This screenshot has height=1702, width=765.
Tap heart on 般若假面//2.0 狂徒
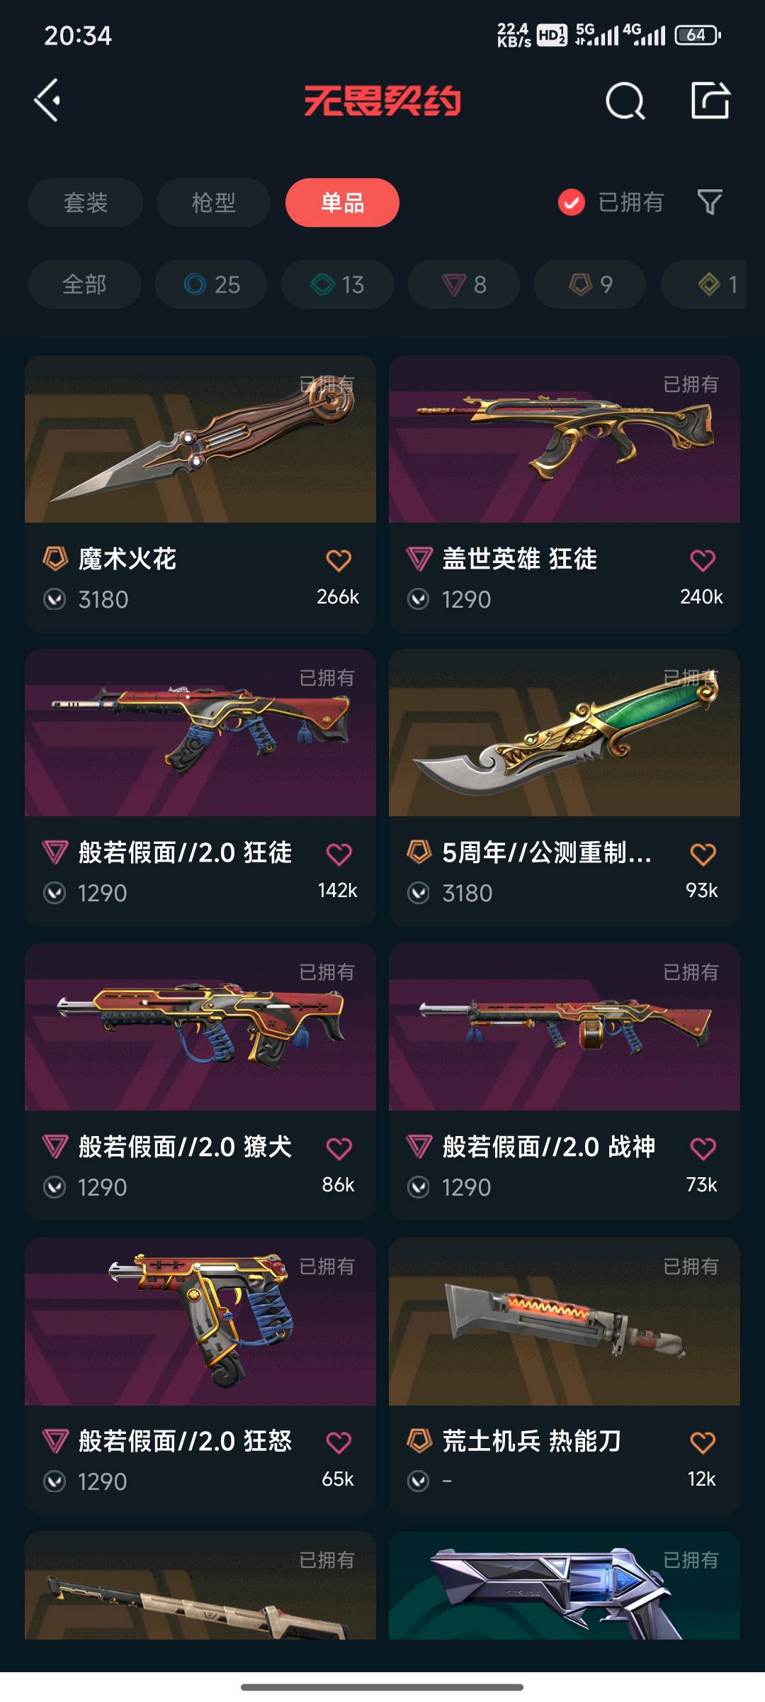[x=339, y=854]
